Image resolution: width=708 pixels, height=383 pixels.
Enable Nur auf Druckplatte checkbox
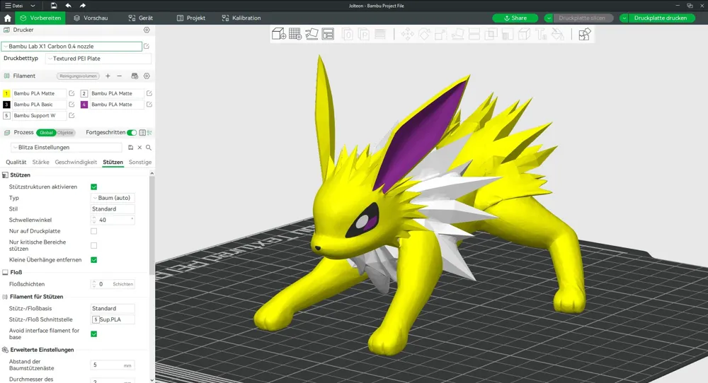pos(94,231)
